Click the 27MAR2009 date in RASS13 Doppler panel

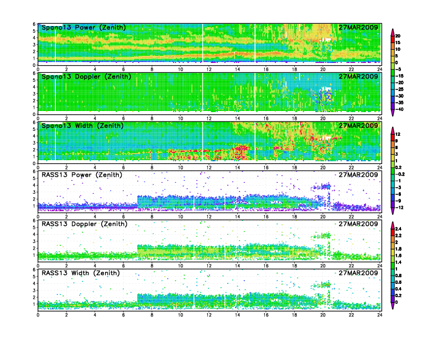click(358, 224)
